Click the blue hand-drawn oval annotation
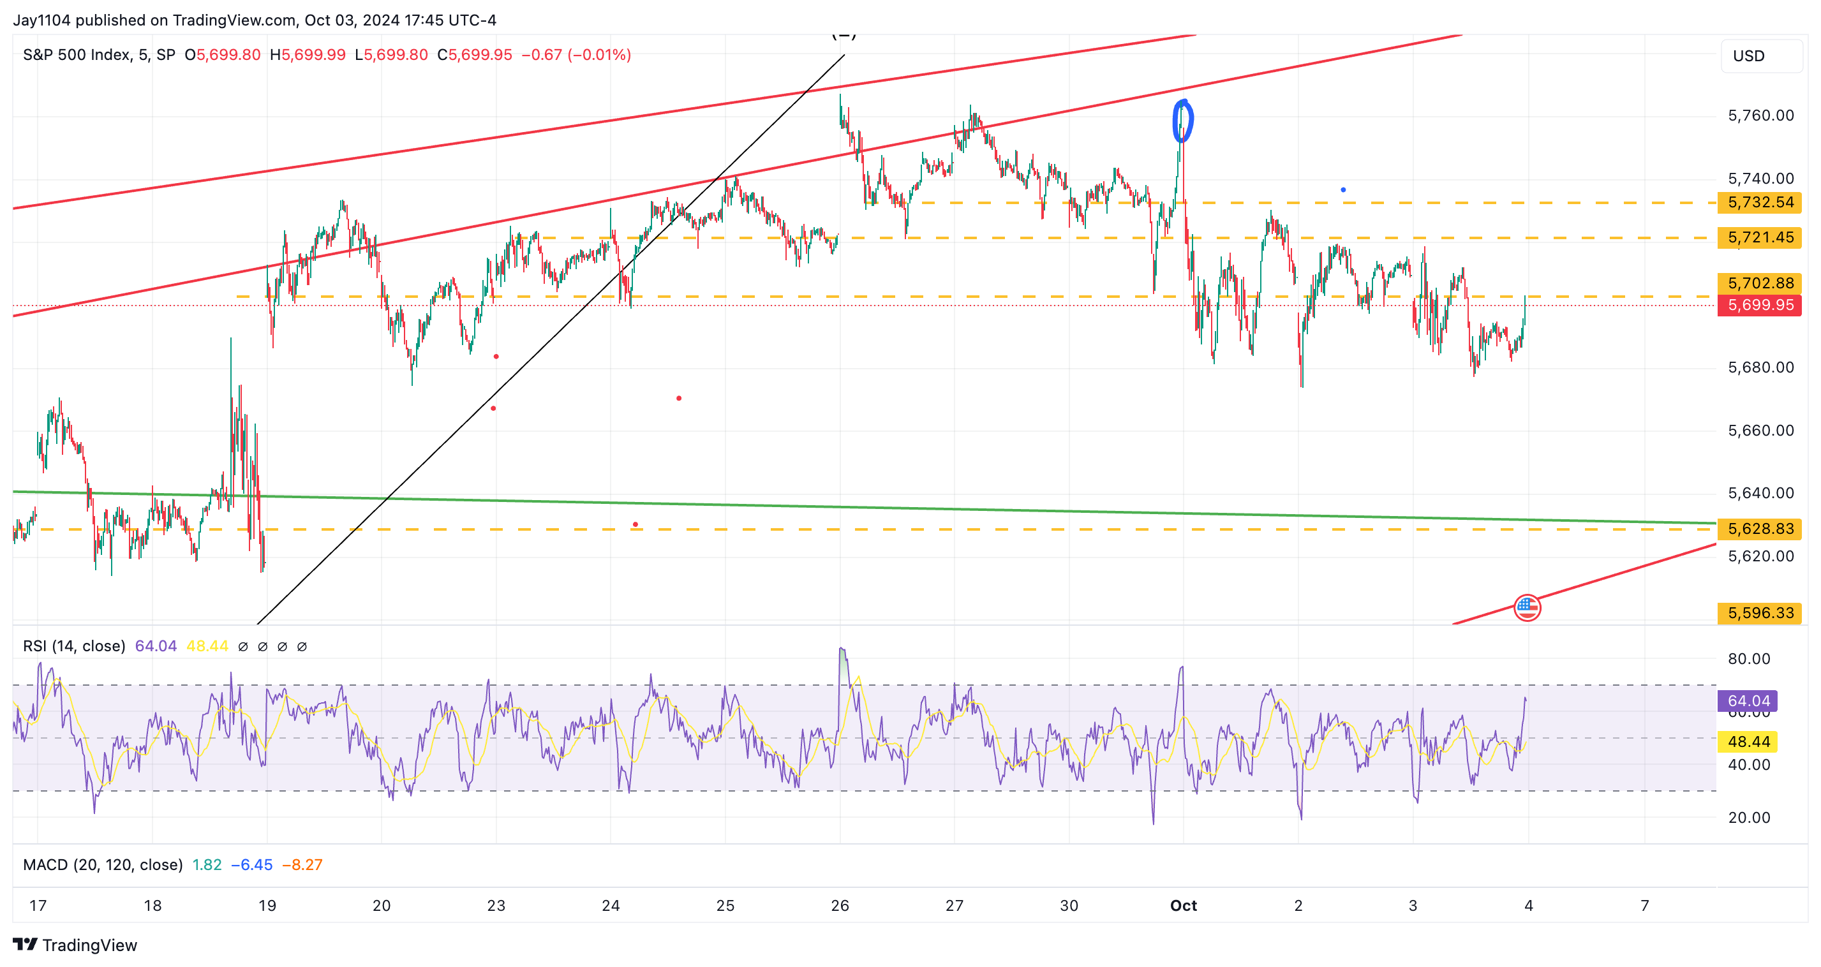The image size is (1821, 967). point(1184,122)
